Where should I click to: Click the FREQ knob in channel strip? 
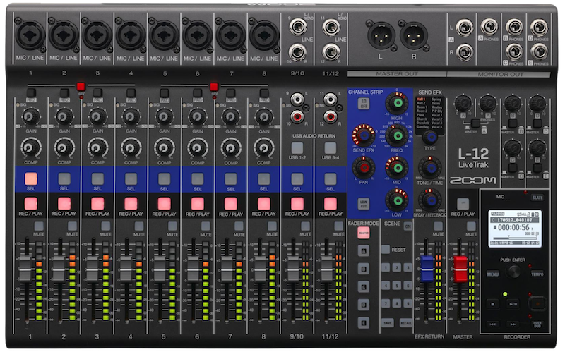(397, 135)
